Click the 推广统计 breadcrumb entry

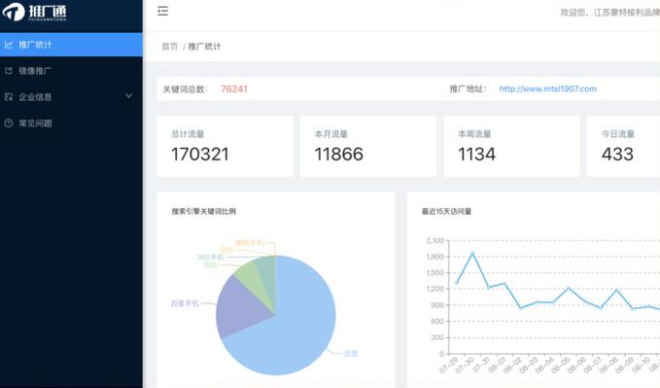[x=204, y=47]
